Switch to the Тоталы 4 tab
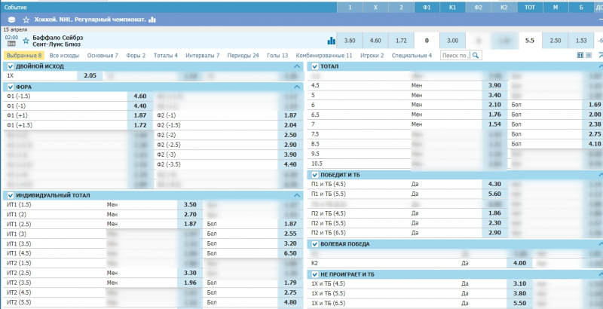This screenshot has width=603, height=309. point(165,56)
